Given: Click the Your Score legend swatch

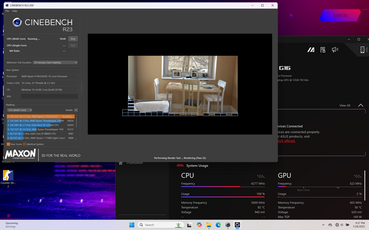Looking at the screenshot, I should 9,144.
